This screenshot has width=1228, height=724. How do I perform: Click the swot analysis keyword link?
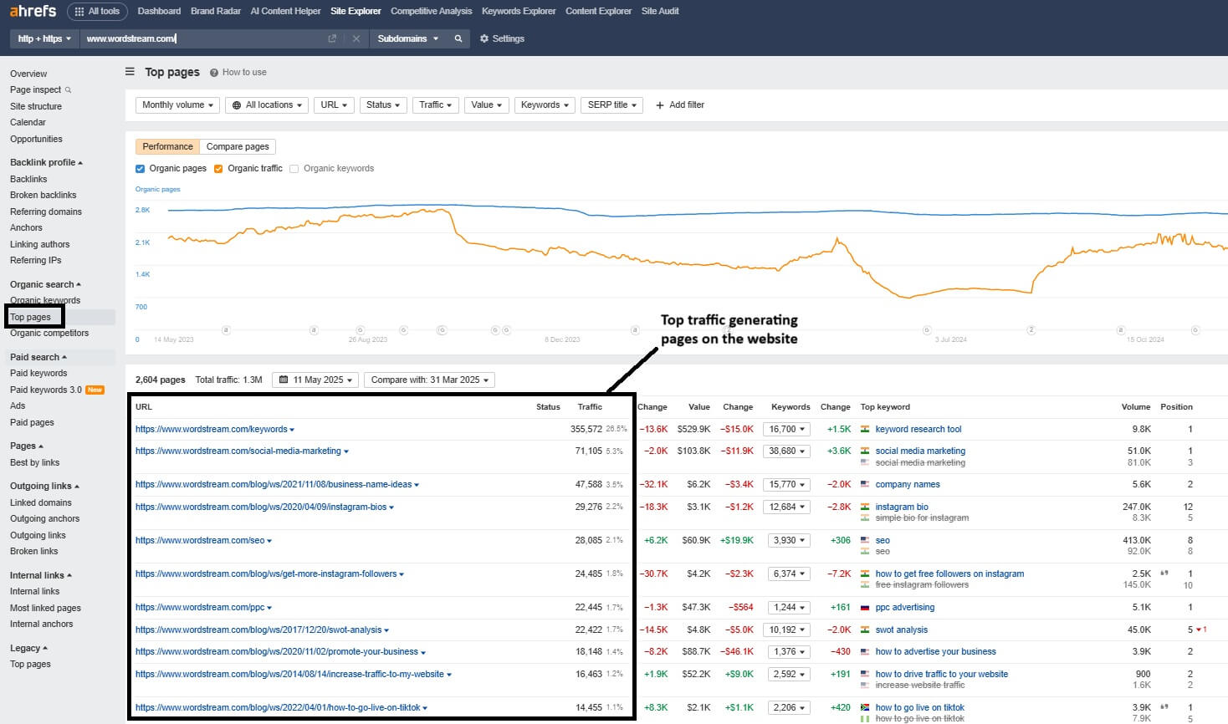902,630
